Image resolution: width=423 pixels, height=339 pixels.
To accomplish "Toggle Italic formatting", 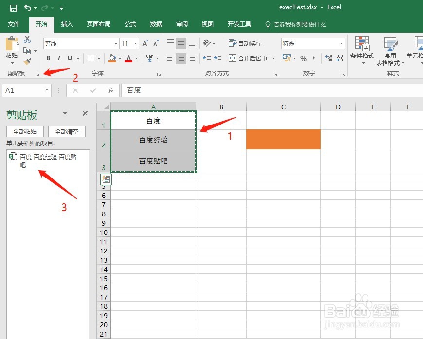I will pyautogui.click(x=59, y=58).
